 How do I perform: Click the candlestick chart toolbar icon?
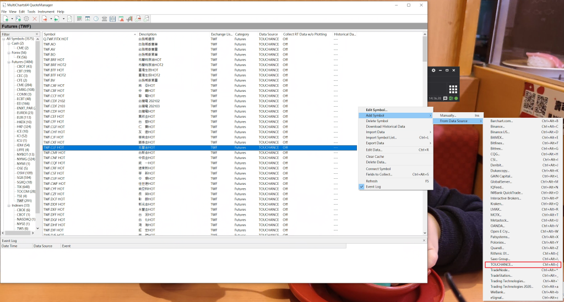pyautogui.click(x=129, y=19)
